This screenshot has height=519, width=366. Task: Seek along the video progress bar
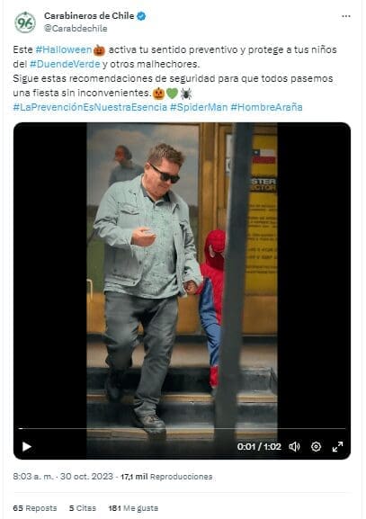coord(182,429)
